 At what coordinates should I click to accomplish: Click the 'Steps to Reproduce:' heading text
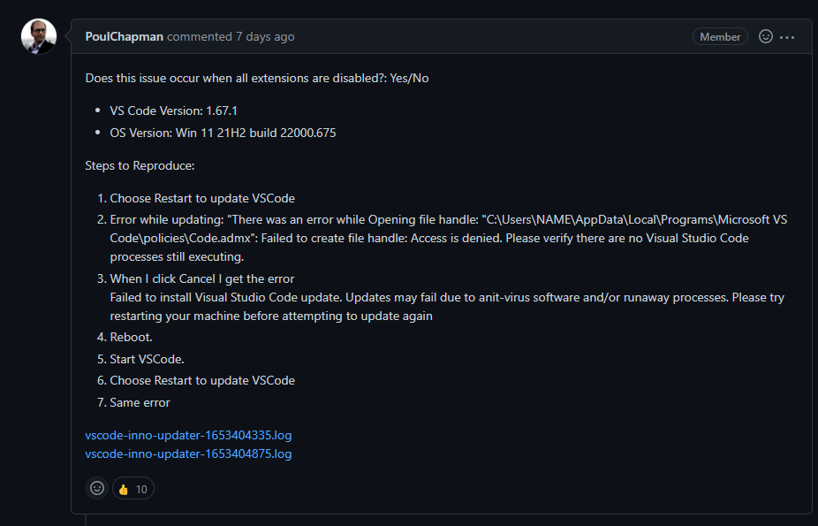pyautogui.click(x=140, y=166)
